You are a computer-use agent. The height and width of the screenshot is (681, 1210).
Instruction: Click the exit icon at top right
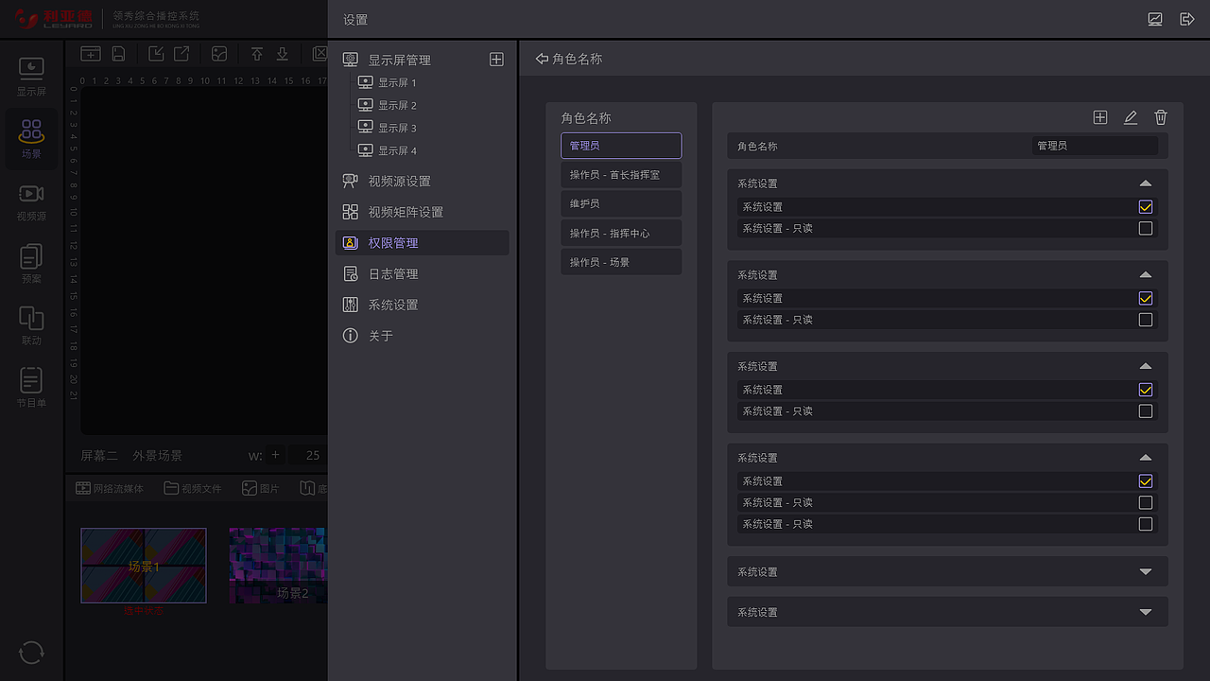click(1187, 19)
